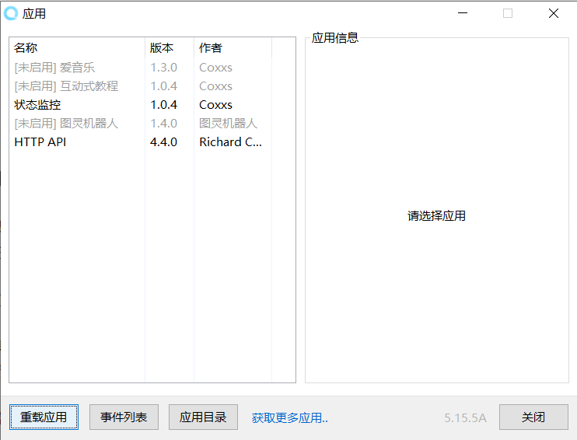Sort by the 版本 column header
The image size is (577, 440).
coord(170,48)
